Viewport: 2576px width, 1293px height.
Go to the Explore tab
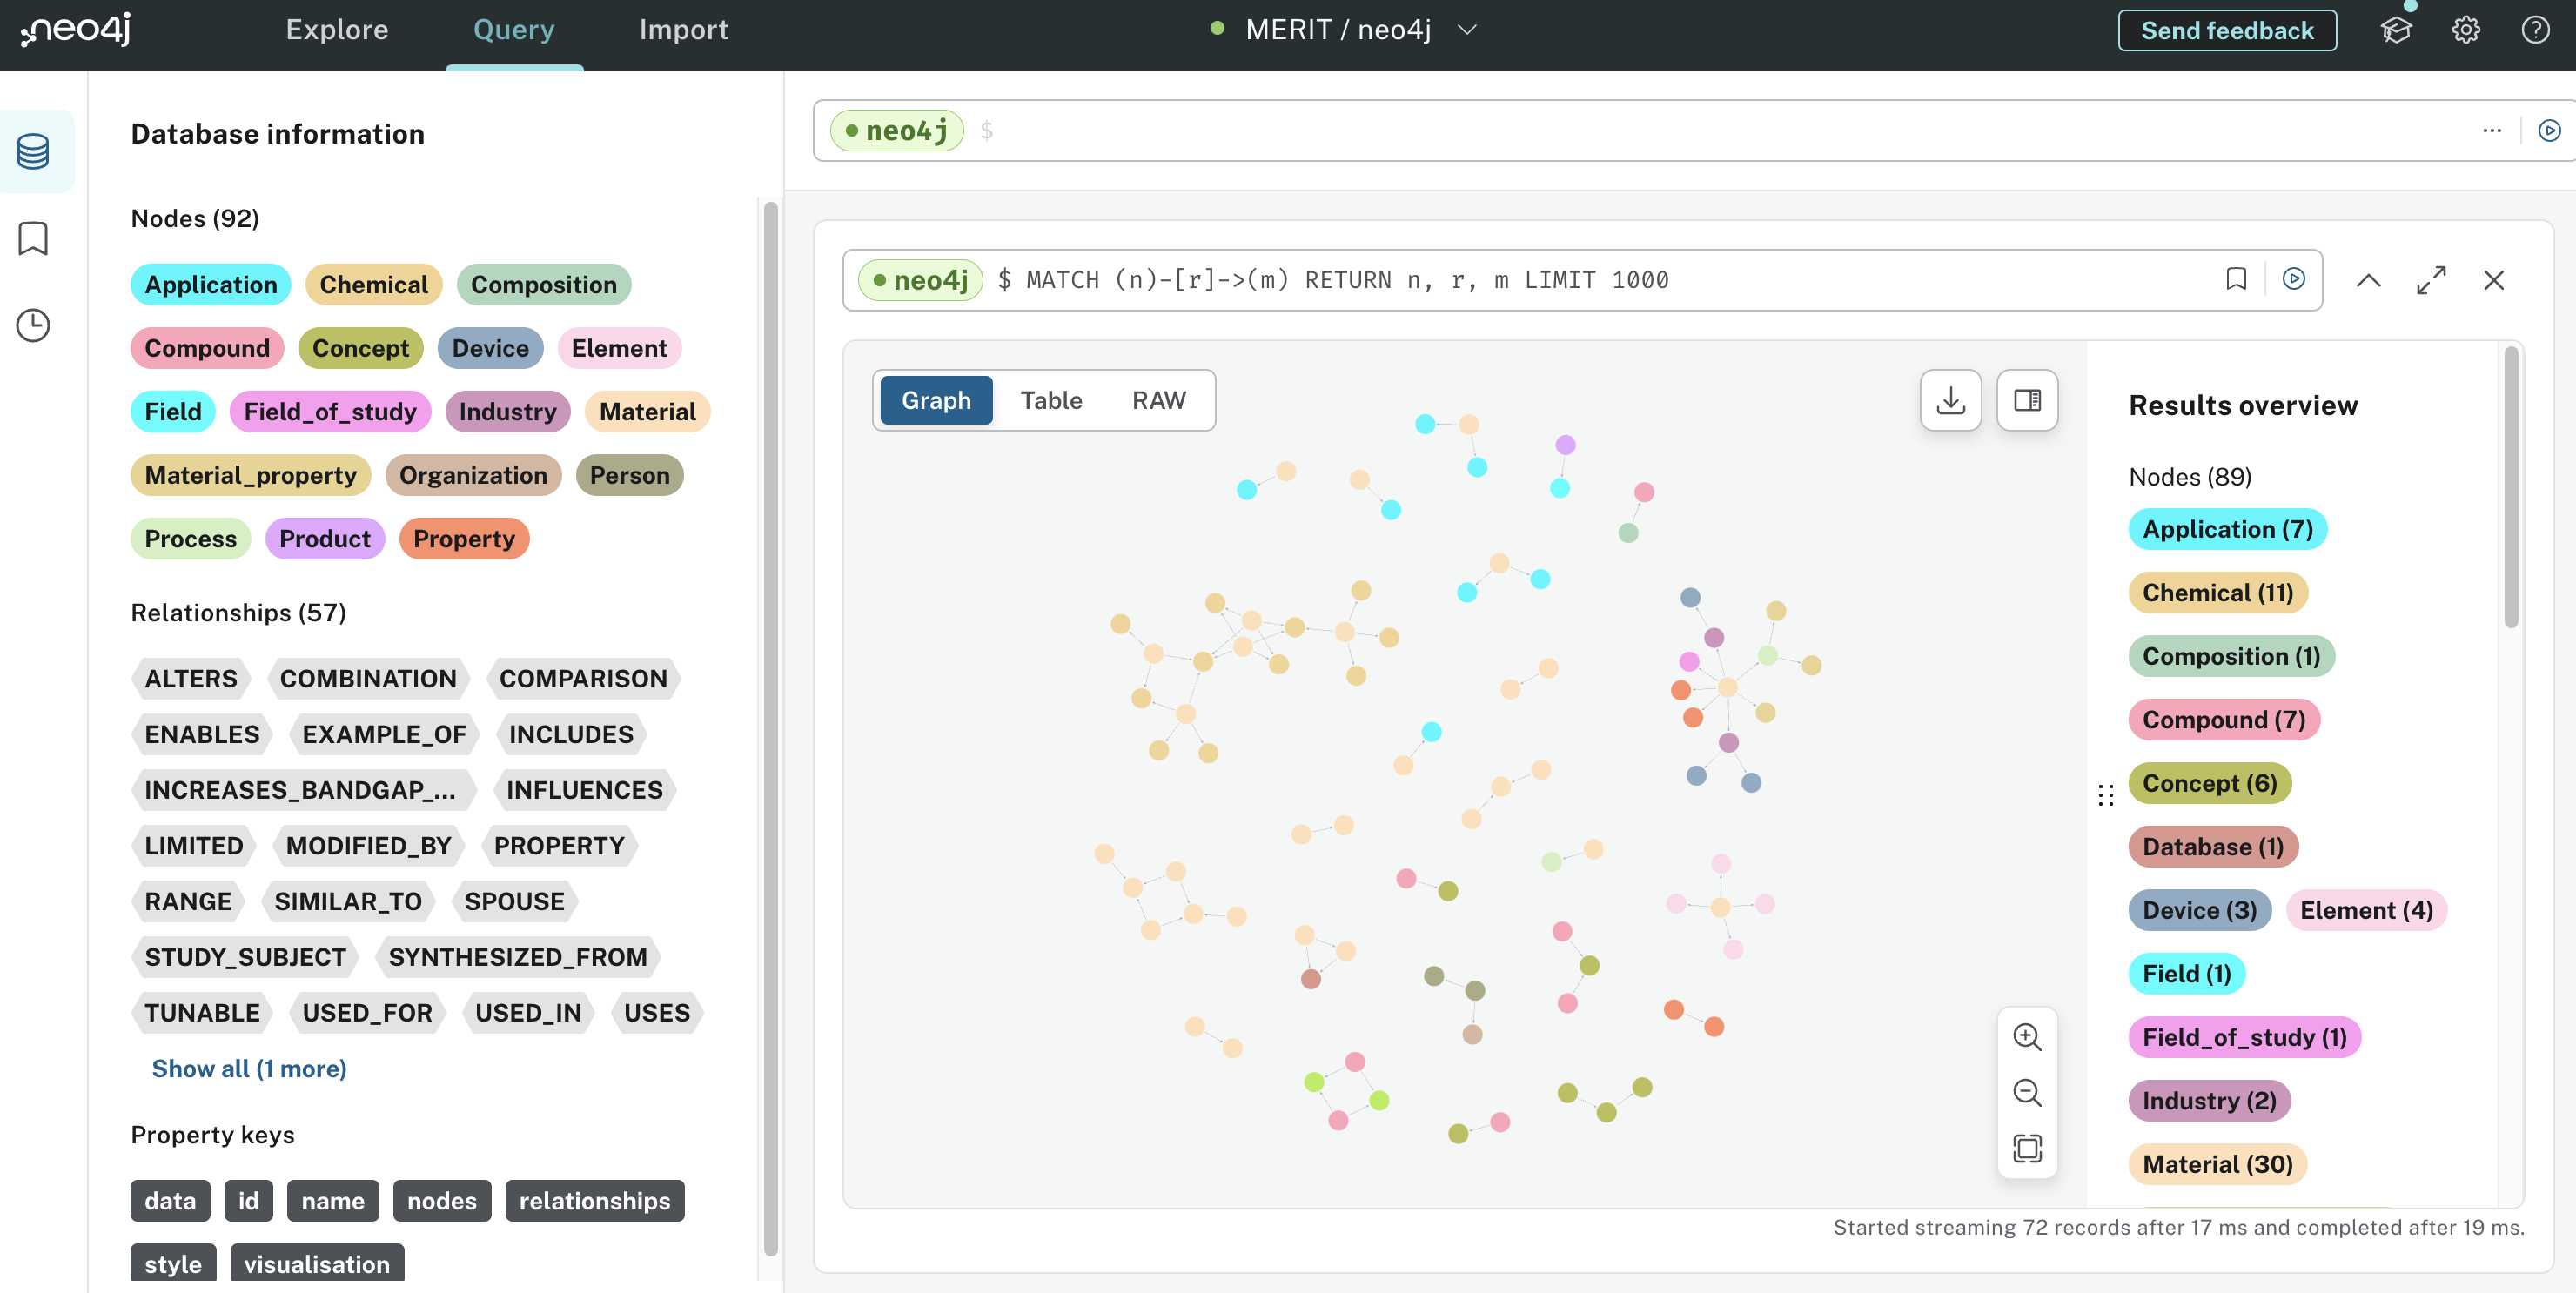click(x=337, y=30)
